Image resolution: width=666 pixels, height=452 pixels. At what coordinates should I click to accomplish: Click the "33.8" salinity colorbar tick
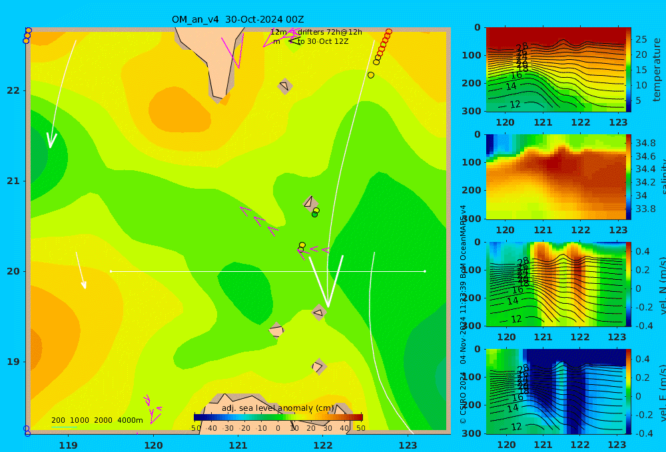pyautogui.click(x=645, y=209)
